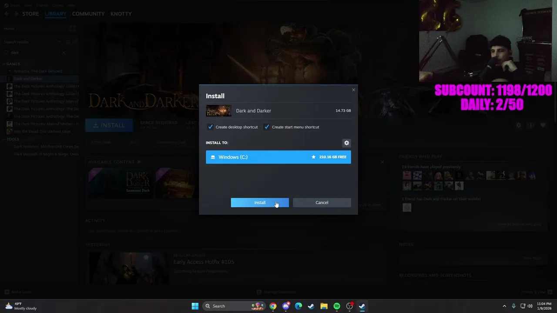
Task: Open the STORE tab in Steam
Action: 30,14
